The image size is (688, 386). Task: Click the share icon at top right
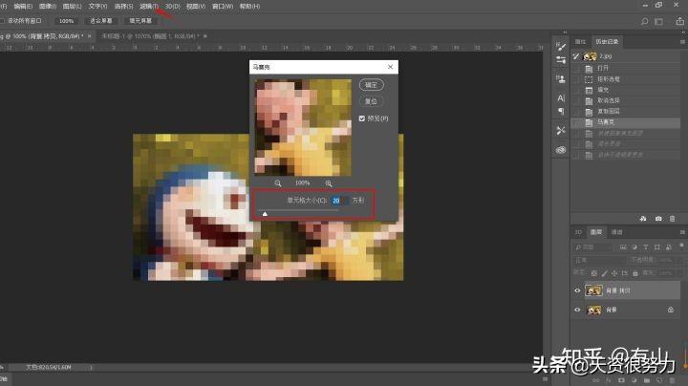[679, 21]
